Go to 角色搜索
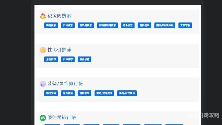222x125 pixels. click(x=128, y=25)
